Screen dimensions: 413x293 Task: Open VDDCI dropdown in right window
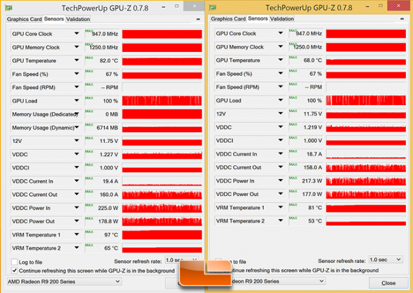coord(280,140)
